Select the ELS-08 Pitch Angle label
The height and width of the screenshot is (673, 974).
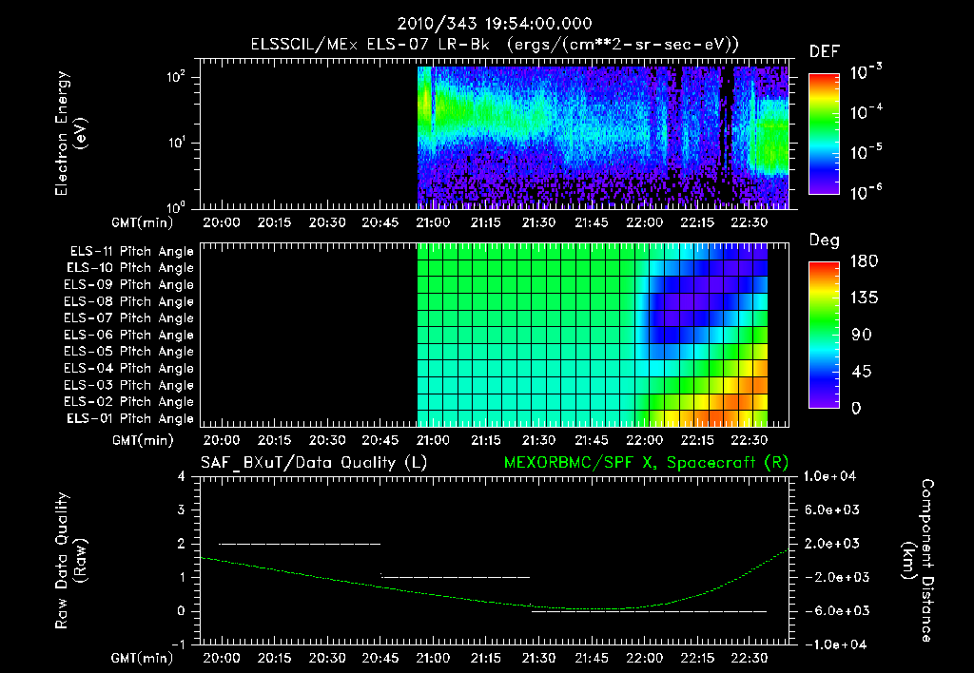tap(128, 301)
